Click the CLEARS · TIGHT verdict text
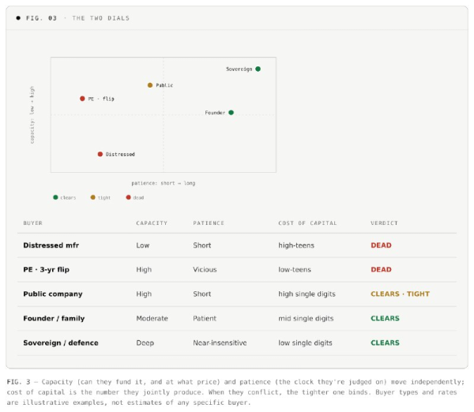Image resolution: width=474 pixels, height=412 pixels. click(400, 294)
